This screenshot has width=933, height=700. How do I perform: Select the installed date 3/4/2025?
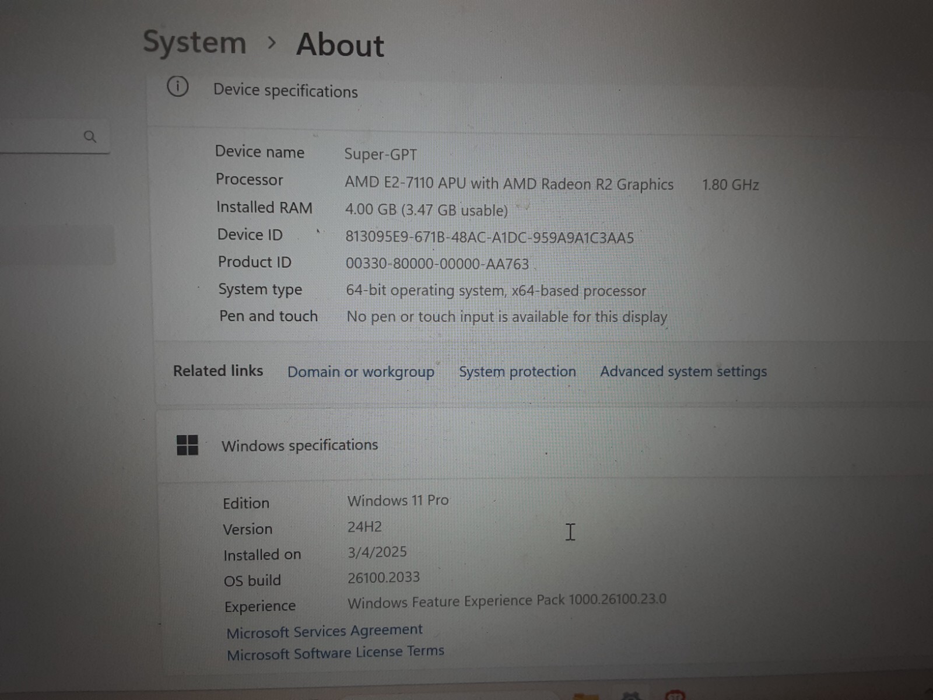377,552
